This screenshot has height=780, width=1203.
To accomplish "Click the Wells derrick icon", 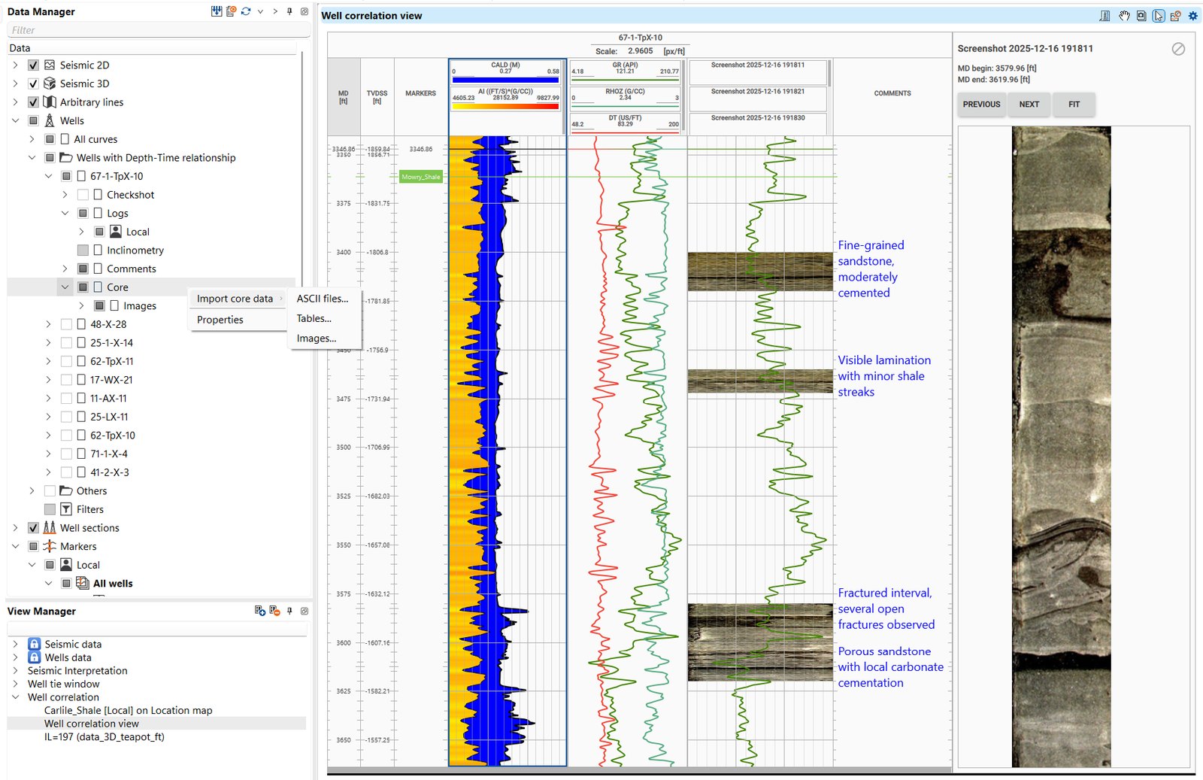I will tap(50, 120).
